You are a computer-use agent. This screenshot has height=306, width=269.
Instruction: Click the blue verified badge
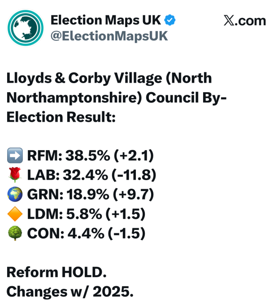[x=170, y=20]
